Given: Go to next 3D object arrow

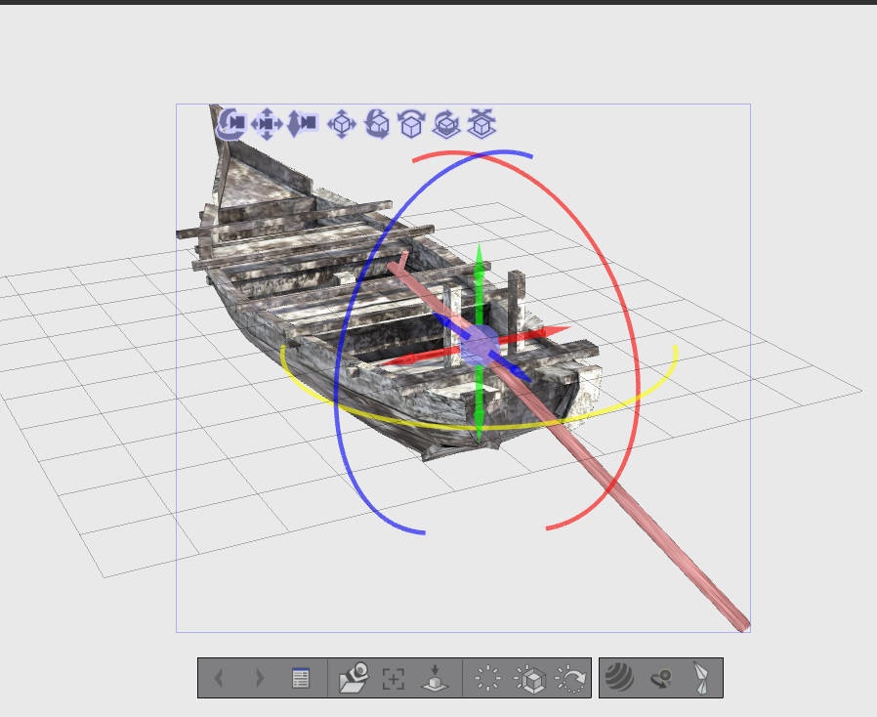Looking at the screenshot, I should [x=260, y=678].
